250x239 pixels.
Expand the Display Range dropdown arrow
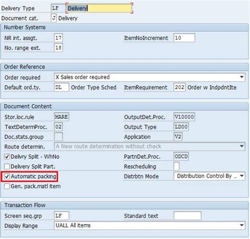(242, 225)
